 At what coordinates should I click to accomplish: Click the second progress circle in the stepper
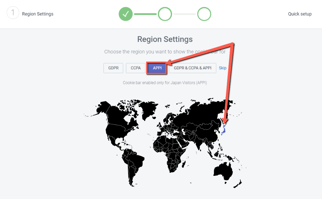tap(165, 14)
